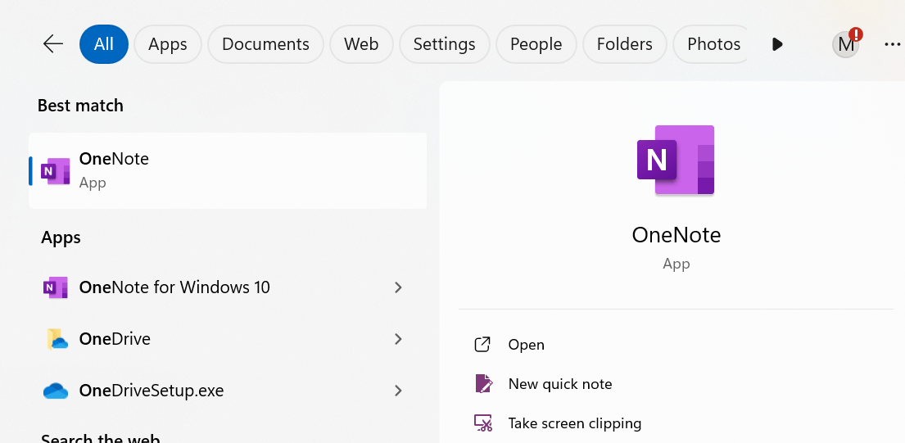The width and height of the screenshot is (905, 443).
Task: Click the OneDrive folder cloud icon
Action: point(57,338)
